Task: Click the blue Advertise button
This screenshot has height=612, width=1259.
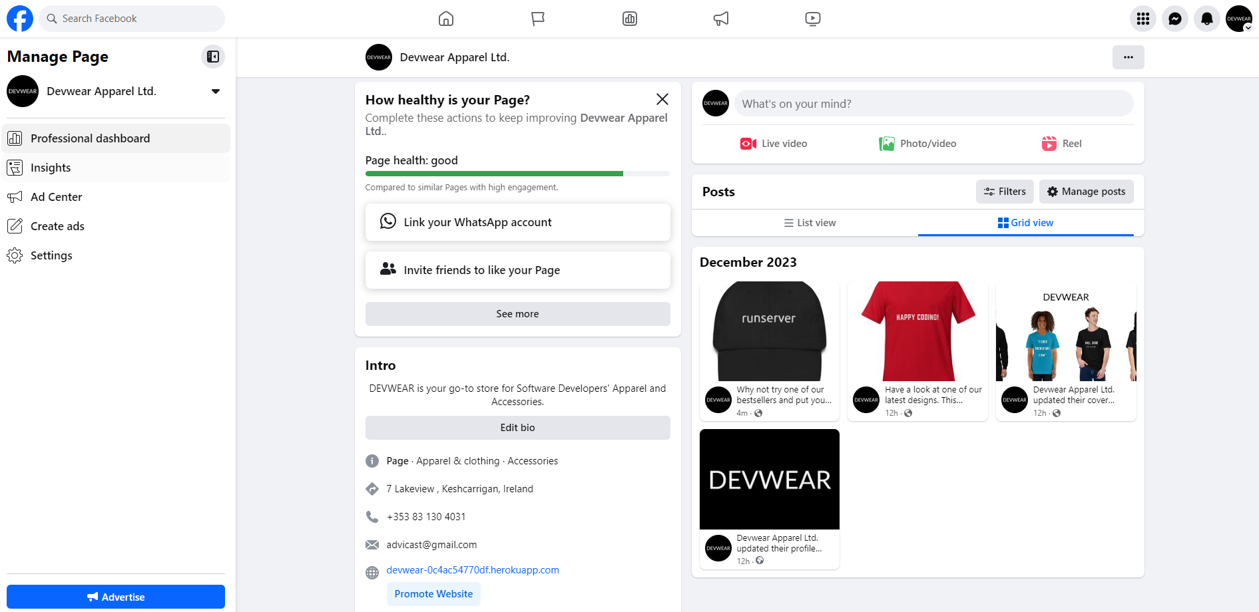Action: pyautogui.click(x=116, y=597)
